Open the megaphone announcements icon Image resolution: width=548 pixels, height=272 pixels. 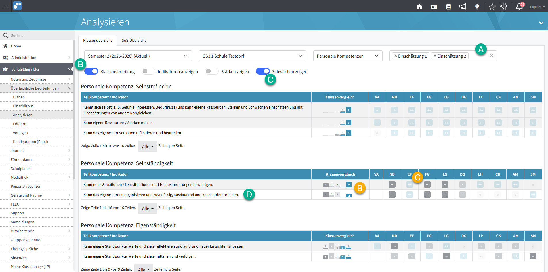(463, 7)
